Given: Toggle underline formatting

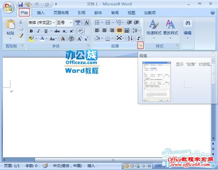Looking at the screenshot, I should pyautogui.click(x=46, y=31).
